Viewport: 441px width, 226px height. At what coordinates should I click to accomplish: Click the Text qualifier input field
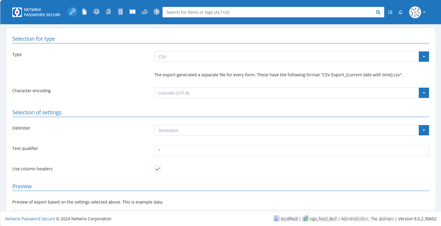tap(292, 151)
